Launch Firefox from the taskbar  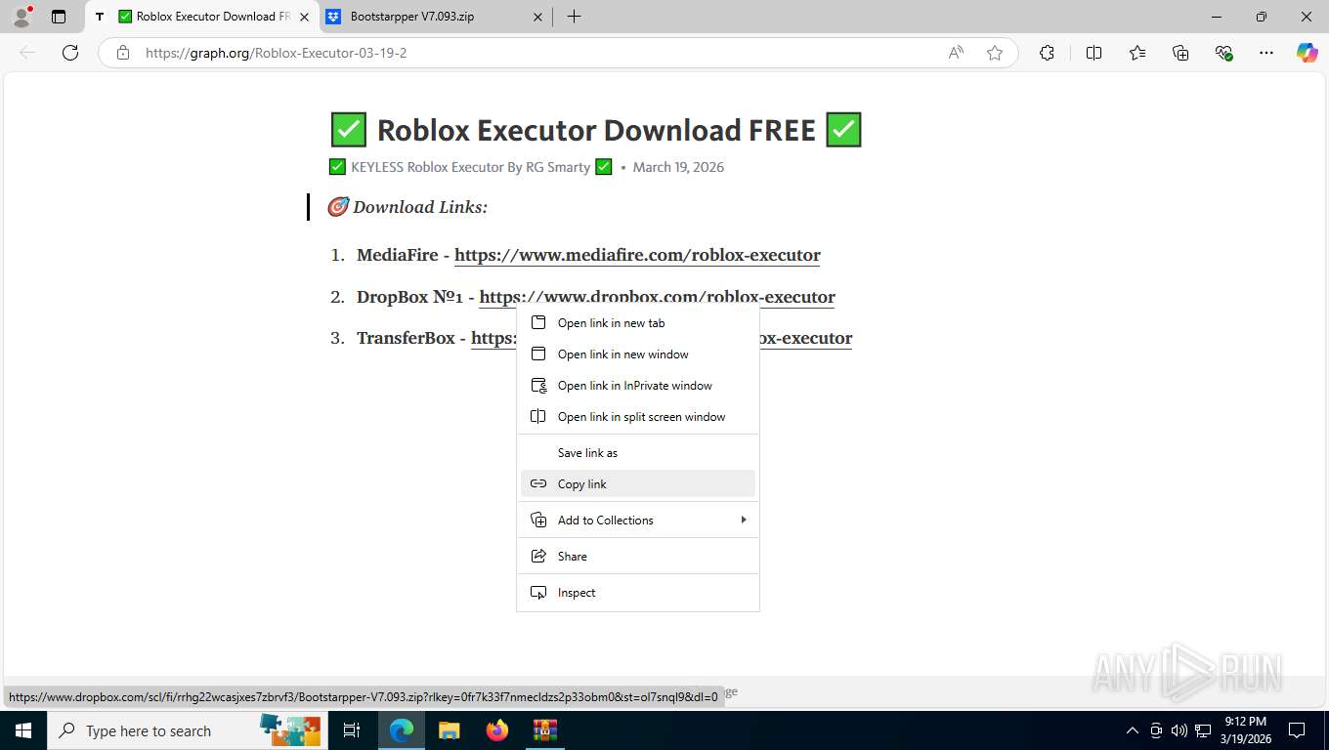tap(497, 730)
